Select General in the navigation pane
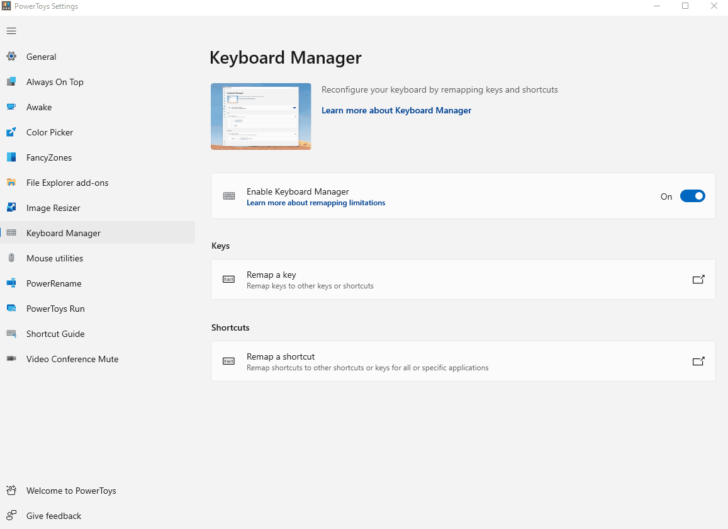This screenshot has width=728, height=529. (41, 57)
